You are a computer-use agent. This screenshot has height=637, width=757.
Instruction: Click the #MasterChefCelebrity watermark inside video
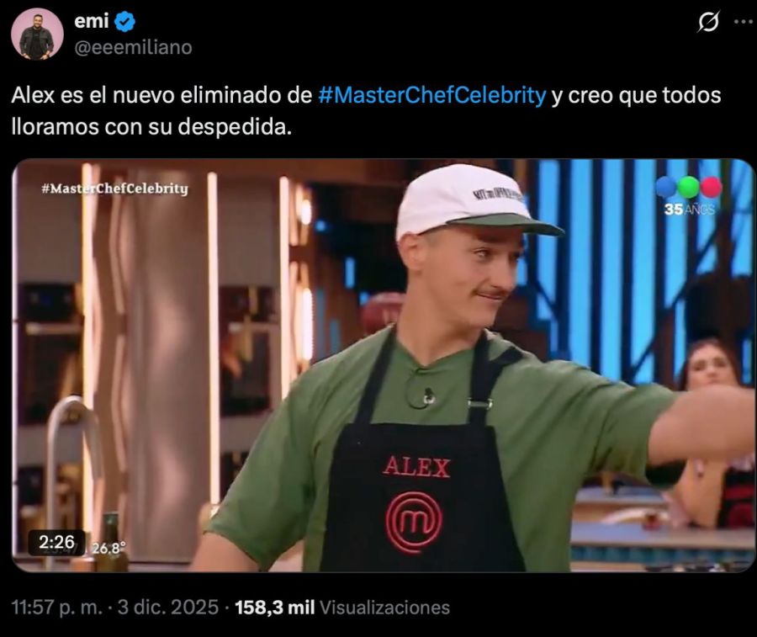pos(114,188)
